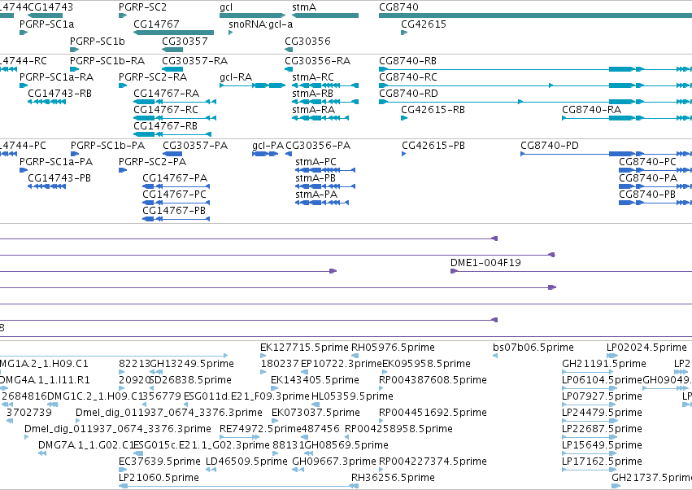Click the bs07b06.5prime EST label

click(x=533, y=348)
